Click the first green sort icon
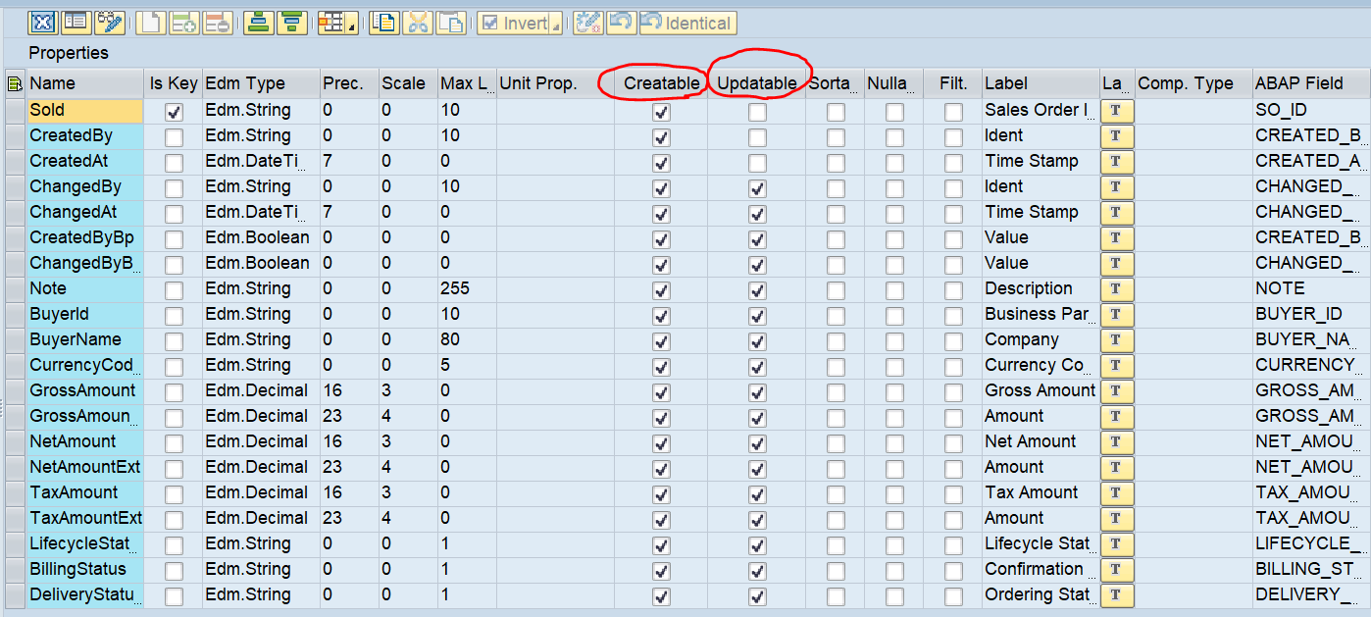The image size is (1371, 617). [259, 23]
